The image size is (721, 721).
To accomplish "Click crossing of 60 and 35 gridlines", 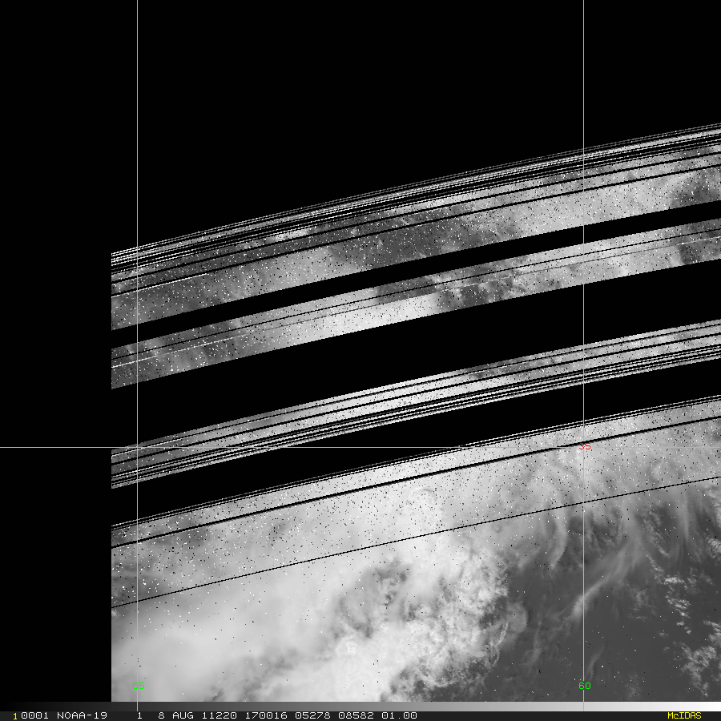I will (583, 447).
